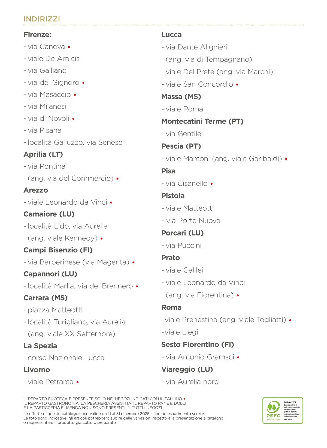The width and height of the screenshot is (327, 448).
Task: Open the www.pefc.it link on certificate
Action: coord(288,420)
